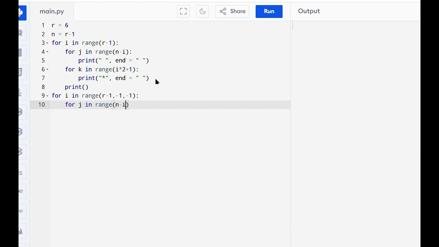The image size is (439, 247).
Task: Choose the Java compiler icon
Action: [x=21, y=92]
